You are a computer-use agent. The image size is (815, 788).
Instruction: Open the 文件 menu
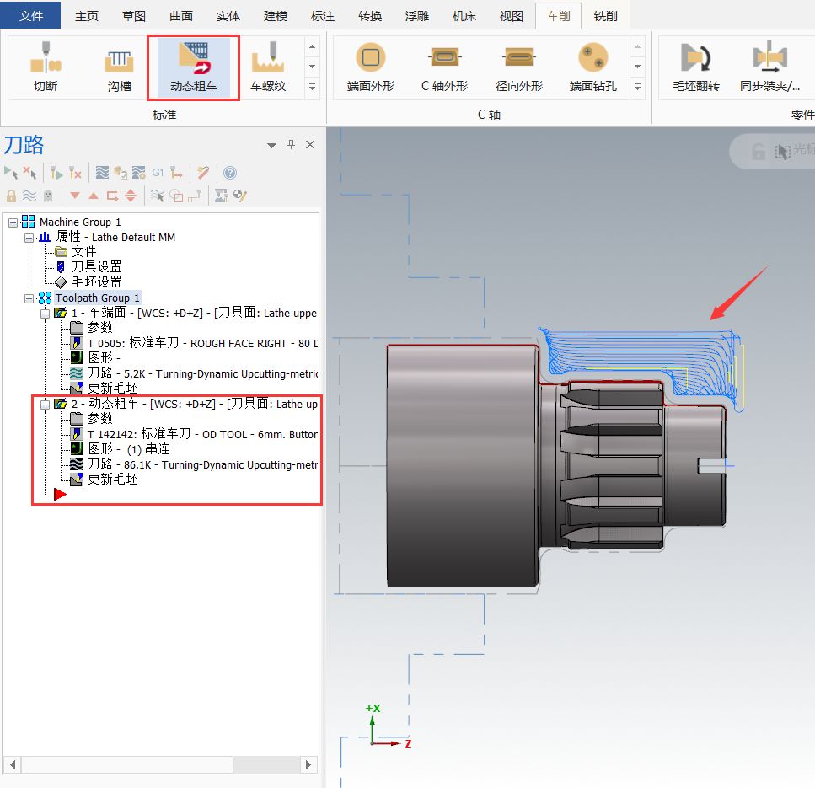pos(30,16)
